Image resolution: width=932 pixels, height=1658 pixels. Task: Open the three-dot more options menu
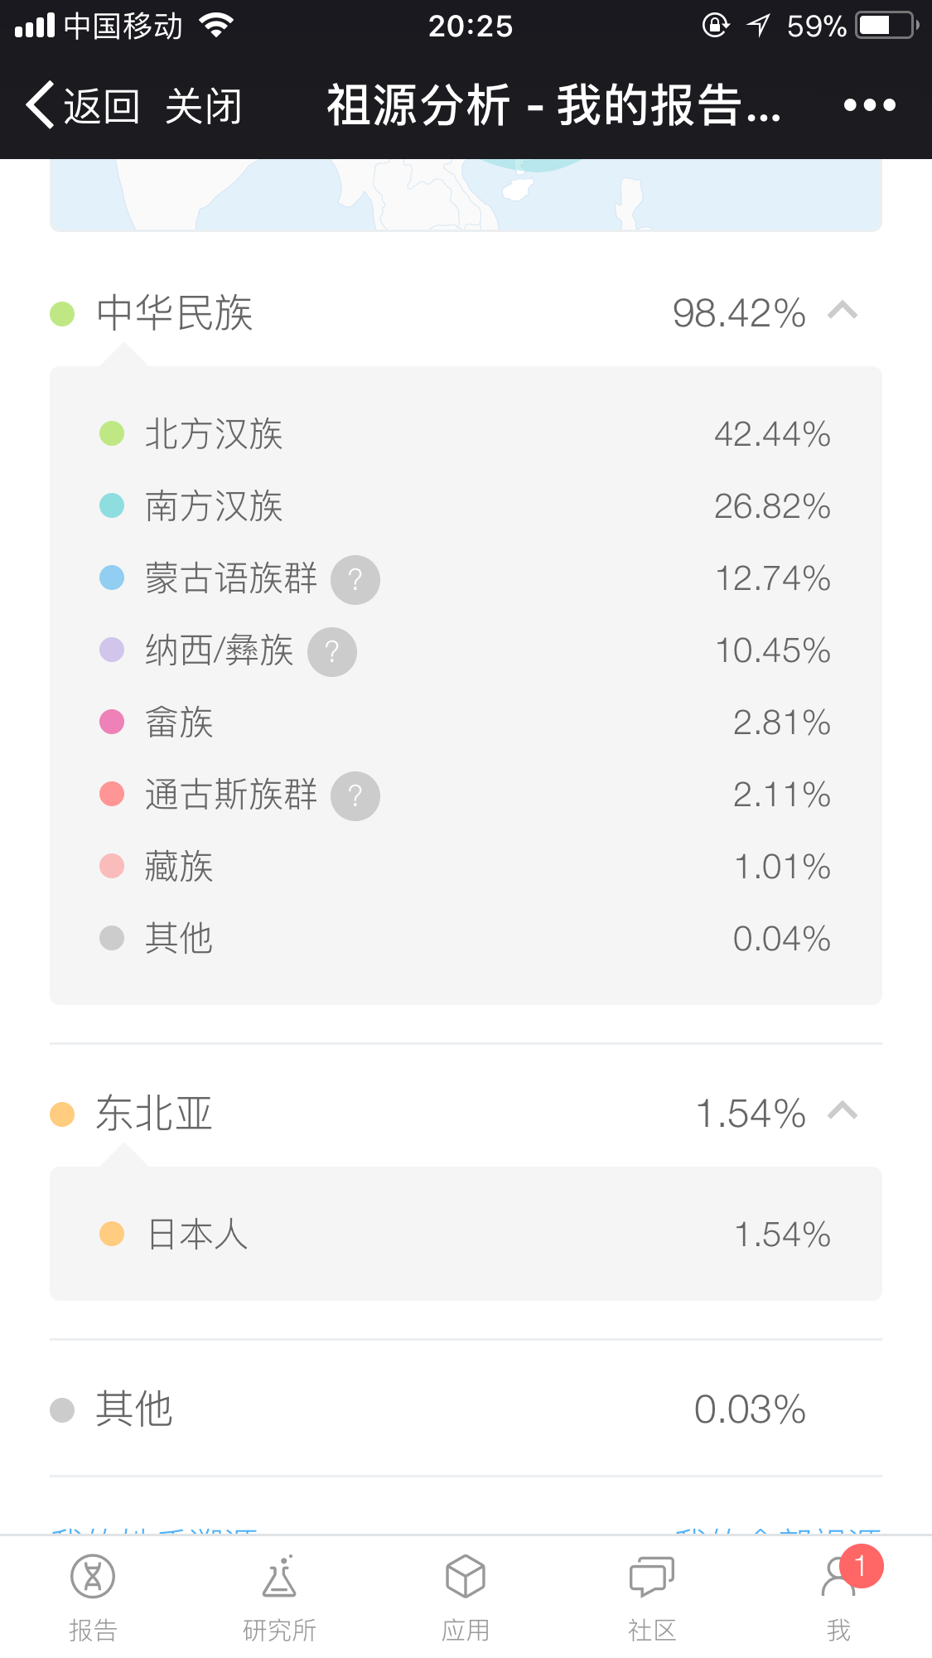[869, 105]
